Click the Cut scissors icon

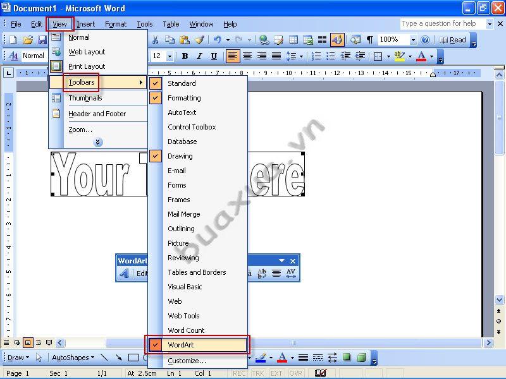coord(155,40)
